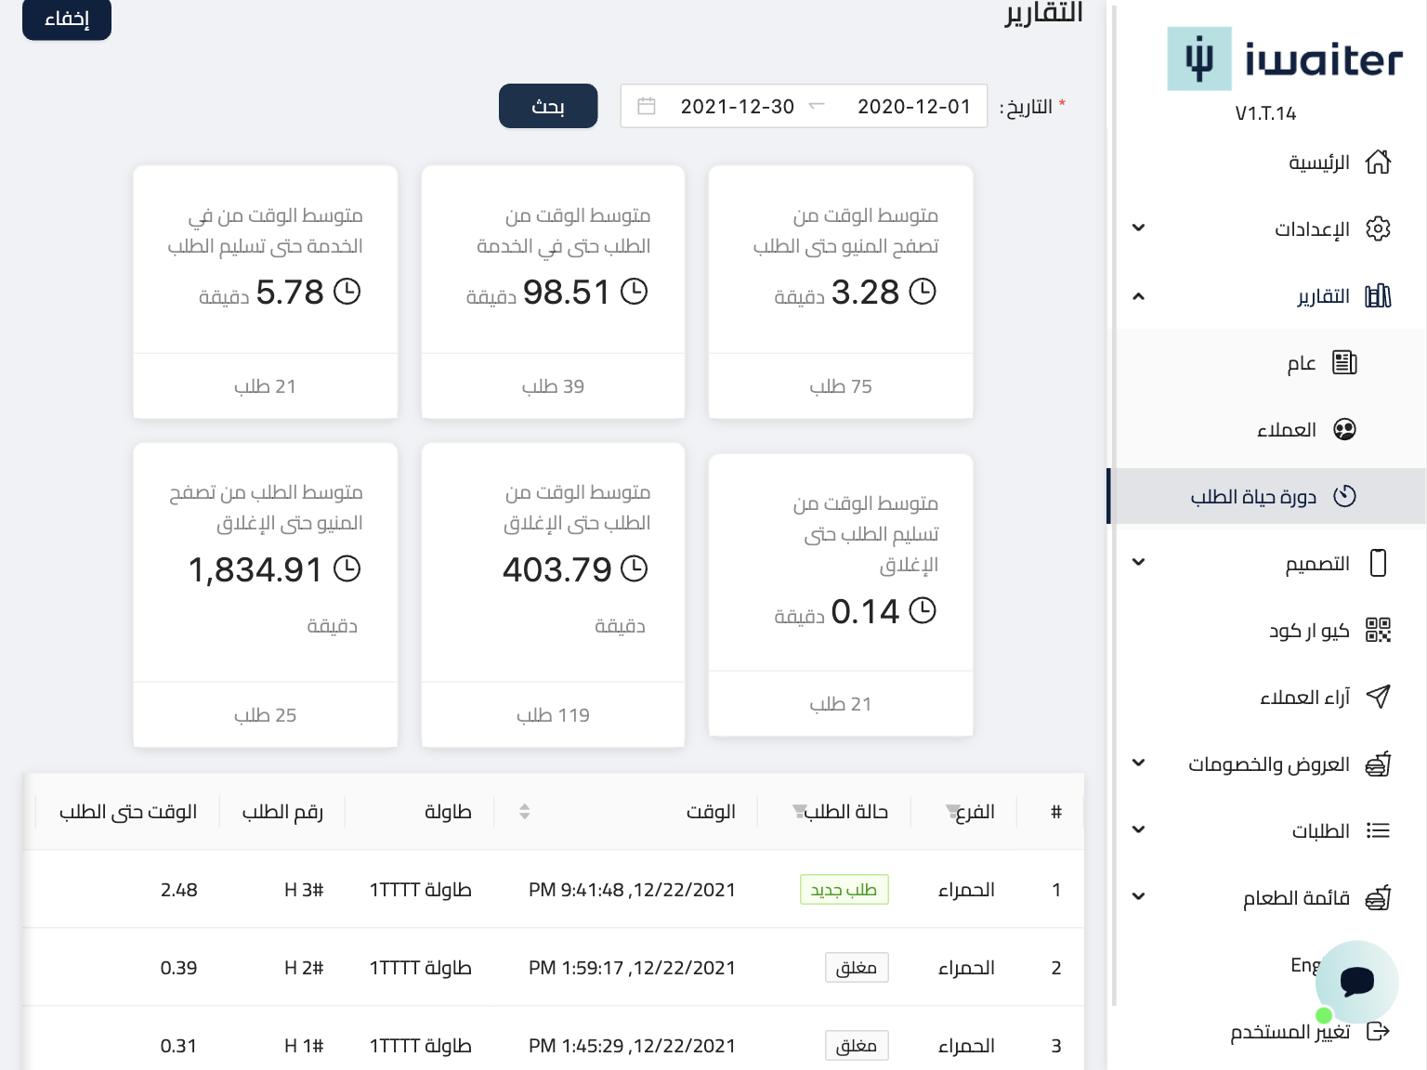1427x1070 pixels.
Task: Click the change user logout icon
Action: [1378, 1031]
